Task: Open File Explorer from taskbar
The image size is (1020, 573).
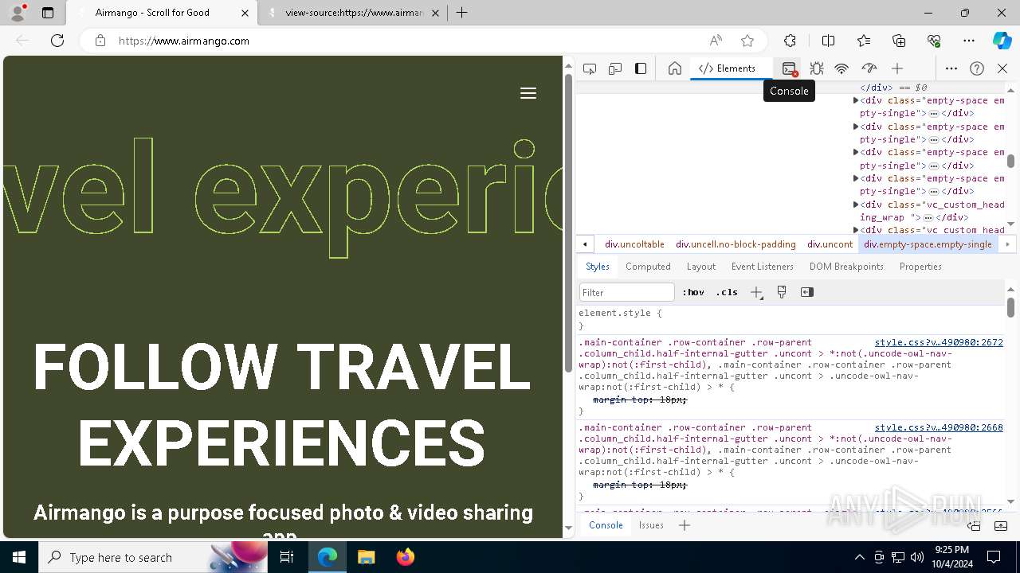Action: pos(367,557)
